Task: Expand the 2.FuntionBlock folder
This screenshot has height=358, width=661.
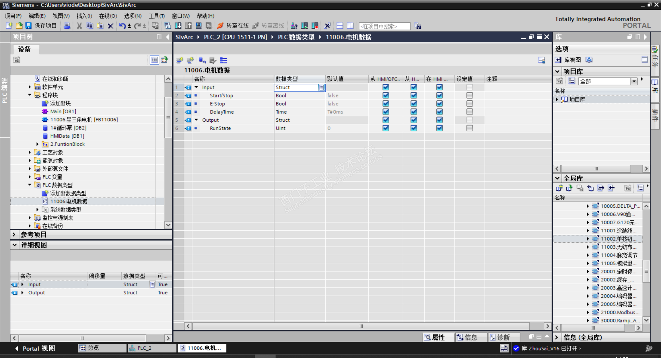Action: 37,144
